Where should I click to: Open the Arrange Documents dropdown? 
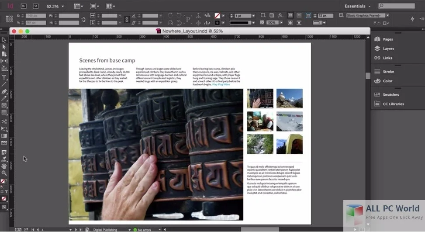click(x=111, y=6)
